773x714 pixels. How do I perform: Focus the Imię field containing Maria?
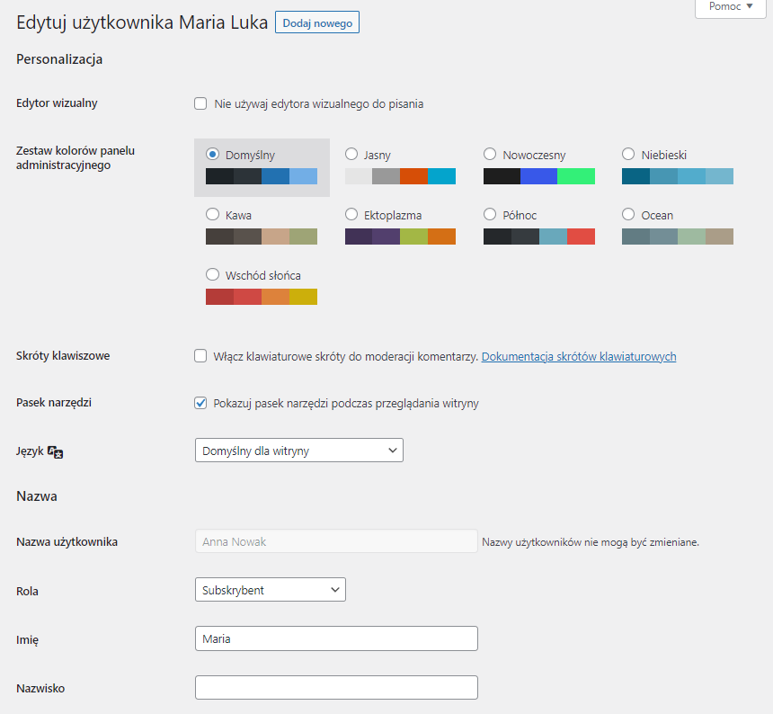click(x=336, y=638)
